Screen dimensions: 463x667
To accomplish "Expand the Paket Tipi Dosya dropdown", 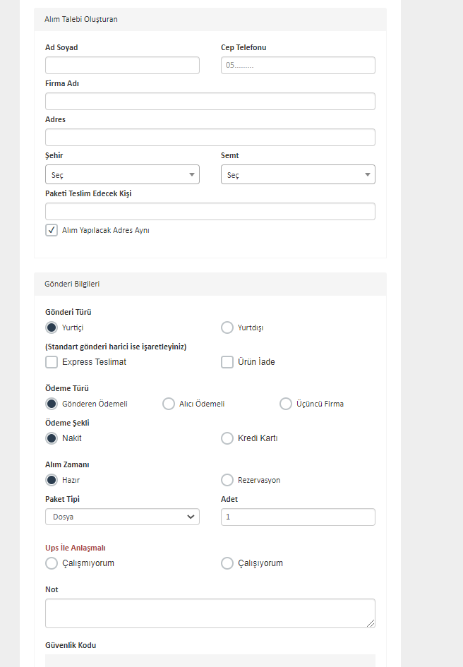I will 122,517.
